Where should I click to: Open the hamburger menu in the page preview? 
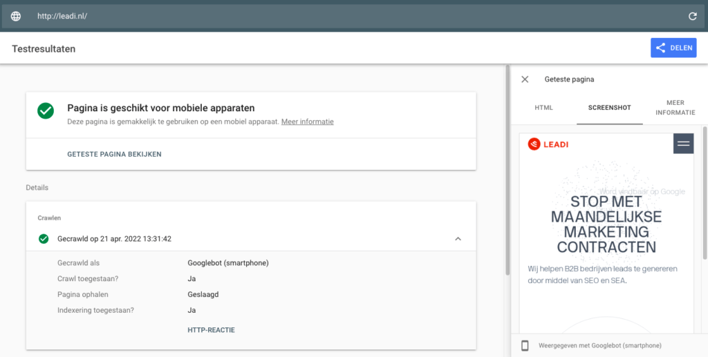pyautogui.click(x=683, y=144)
